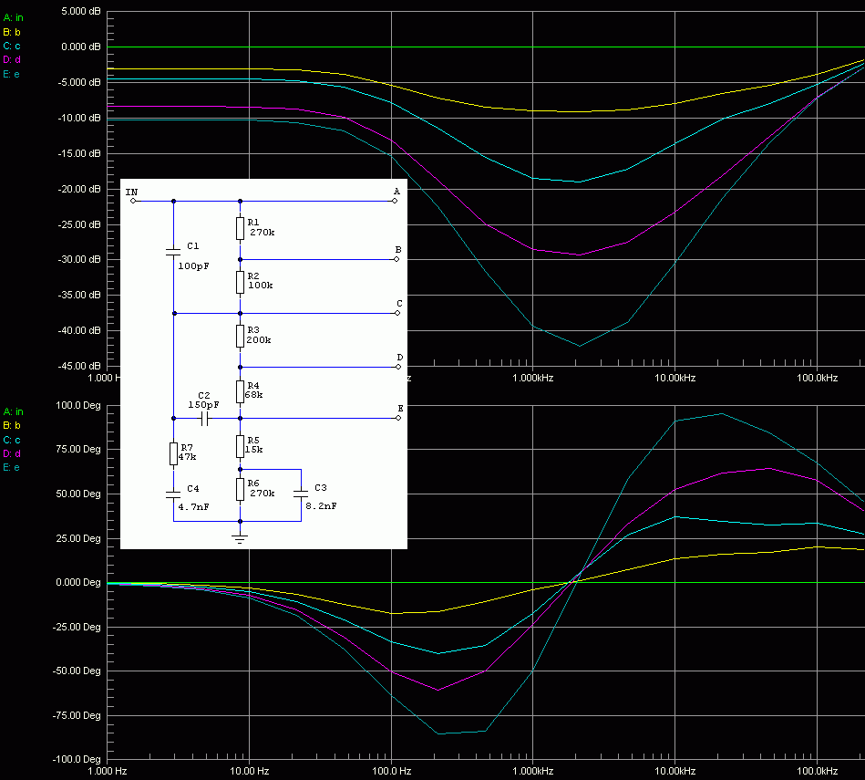Select the -20.00 dB axis label
Image resolution: width=865 pixels, height=780 pixels.
point(79,189)
